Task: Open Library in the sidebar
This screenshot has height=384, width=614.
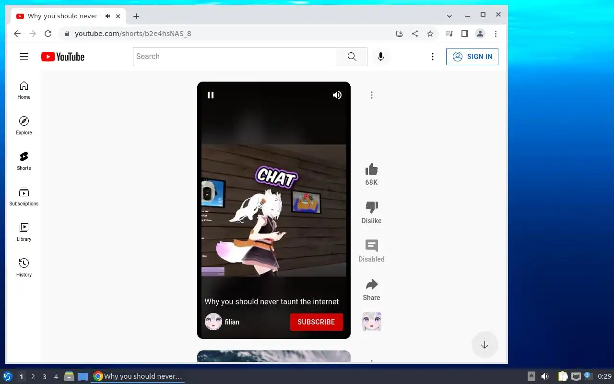Action: pyautogui.click(x=24, y=232)
